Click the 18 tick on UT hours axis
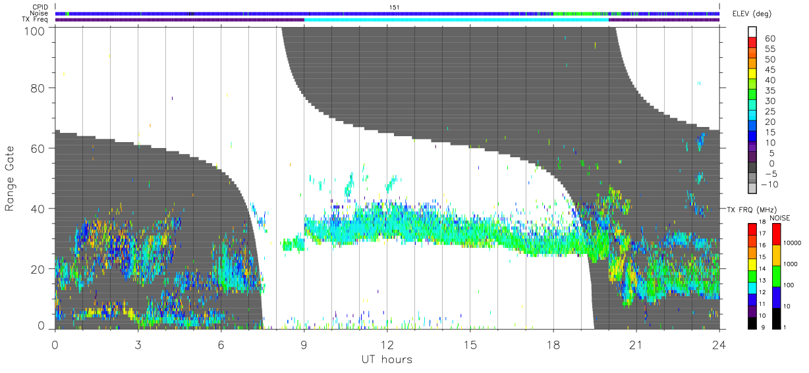 coord(553,344)
